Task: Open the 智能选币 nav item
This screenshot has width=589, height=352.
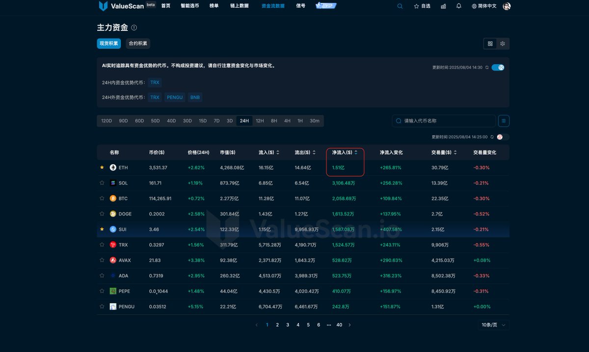Action: coord(190,6)
